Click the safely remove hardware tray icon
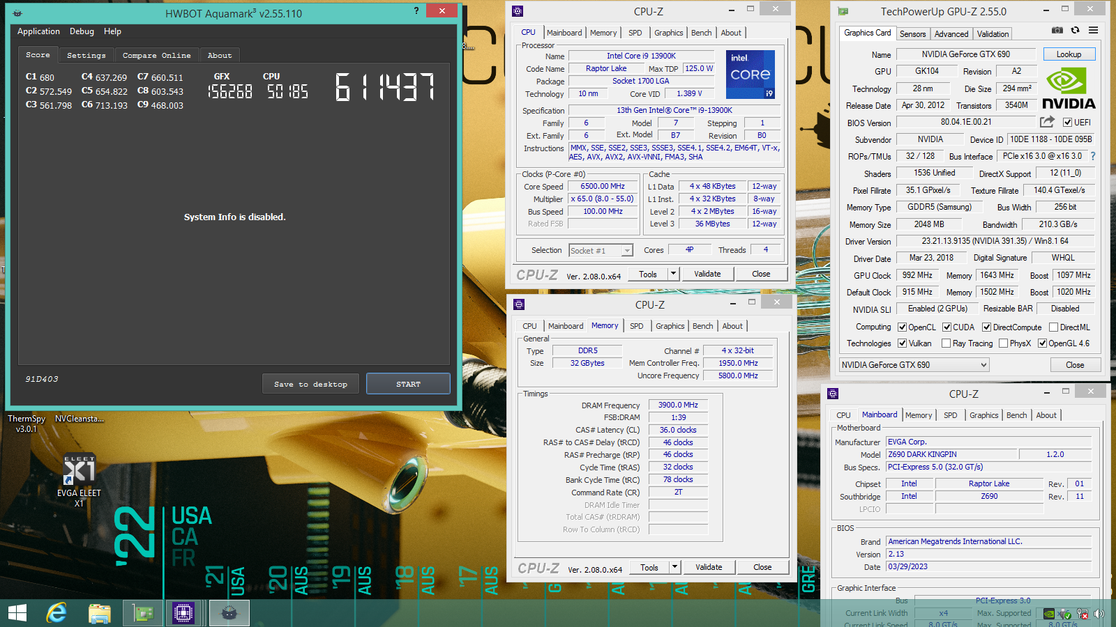1116x627 pixels. pos(1065,614)
